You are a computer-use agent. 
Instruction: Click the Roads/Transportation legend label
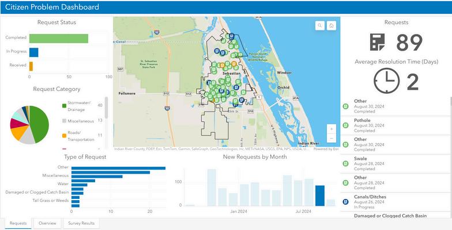pyautogui.click(x=81, y=136)
